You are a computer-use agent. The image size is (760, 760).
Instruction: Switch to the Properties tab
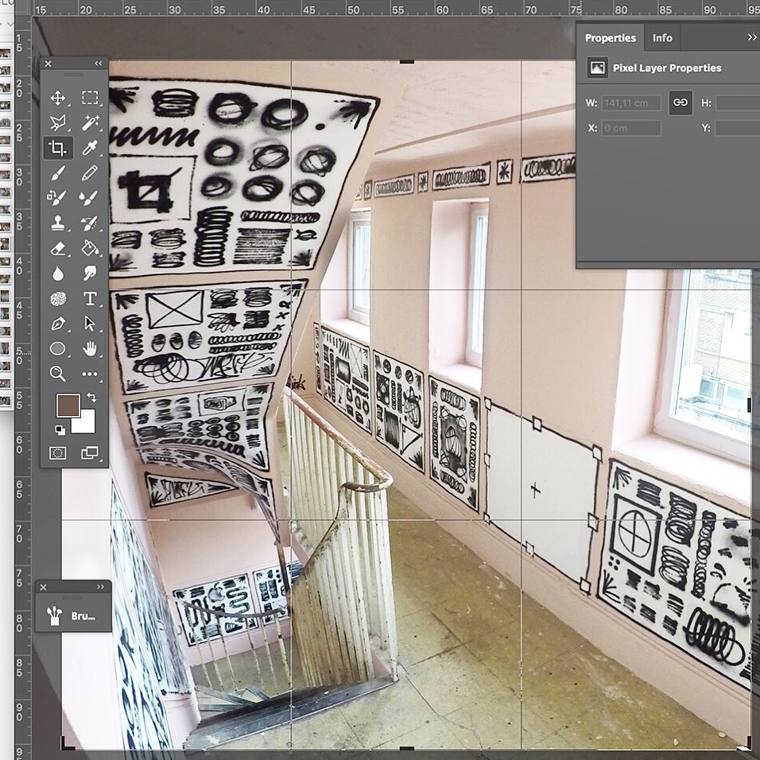pos(610,37)
